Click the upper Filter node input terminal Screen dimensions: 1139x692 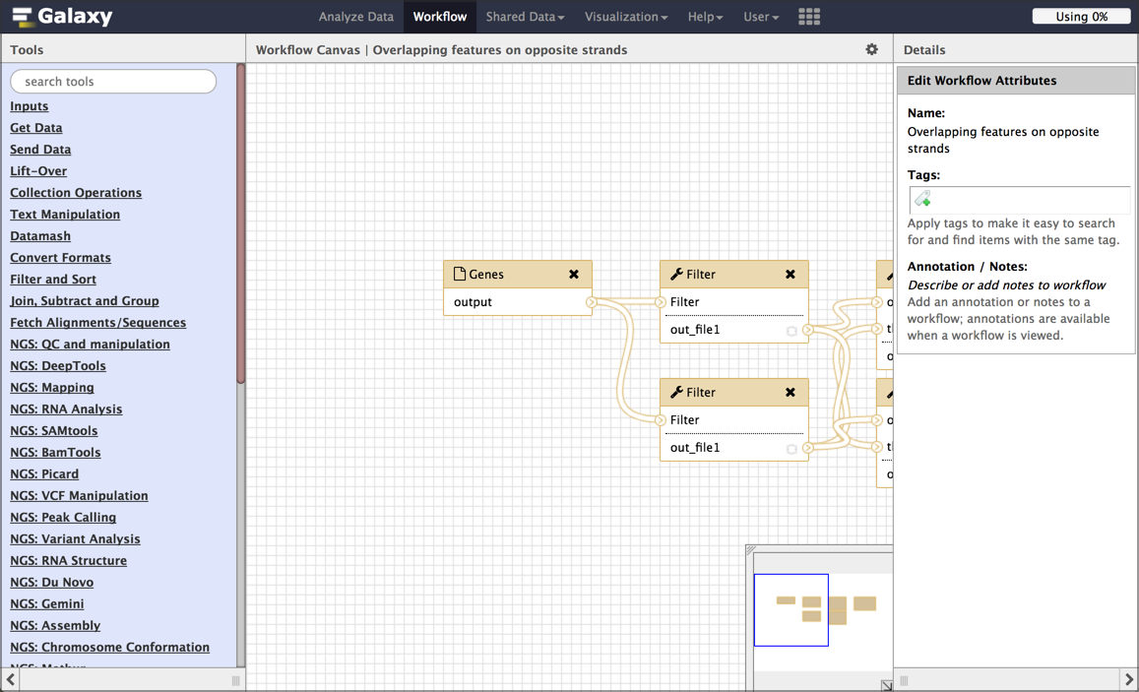tap(661, 302)
